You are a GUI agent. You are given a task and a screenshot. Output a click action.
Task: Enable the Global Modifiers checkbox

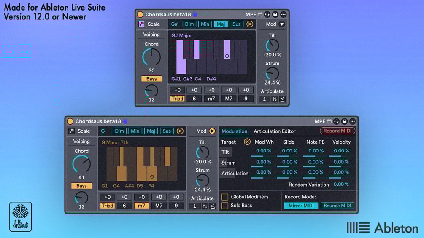[225, 197]
